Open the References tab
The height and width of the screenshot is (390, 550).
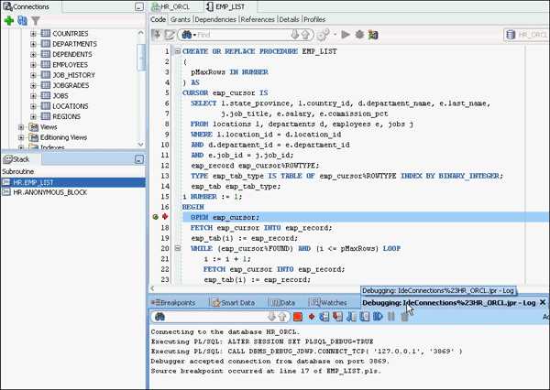point(258,19)
